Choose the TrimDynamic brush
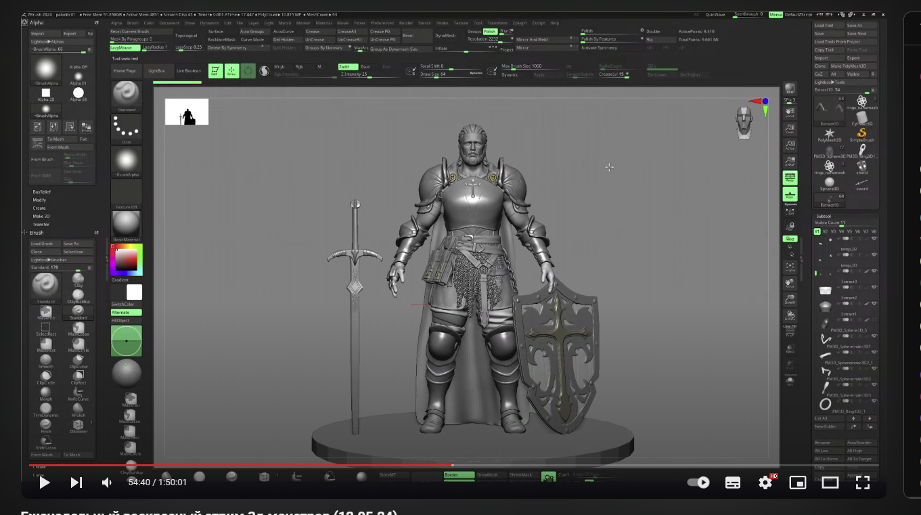The width and height of the screenshot is (921, 515). pyautogui.click(x=45, y=408)
